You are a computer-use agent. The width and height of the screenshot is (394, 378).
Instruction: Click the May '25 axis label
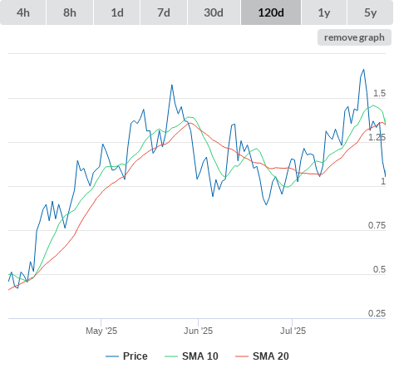pyautogui.click(x=101, y=331)
